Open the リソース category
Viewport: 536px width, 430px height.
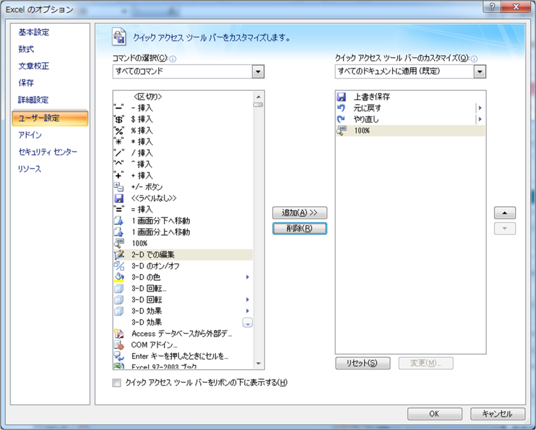29,169
